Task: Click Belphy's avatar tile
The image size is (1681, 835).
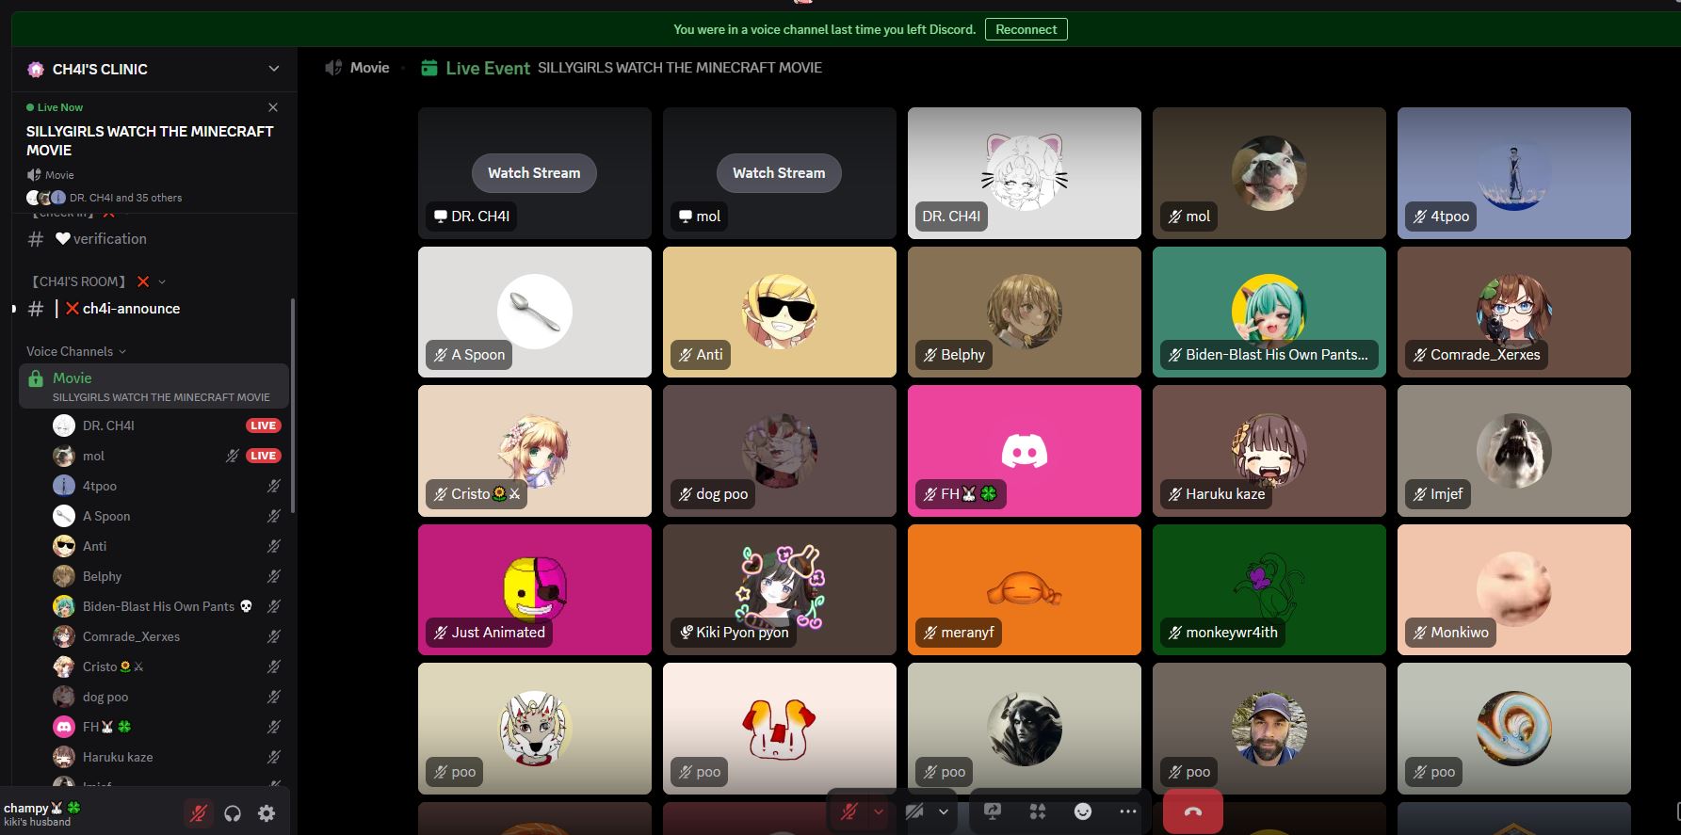Action: click(x=1025, y=312)
